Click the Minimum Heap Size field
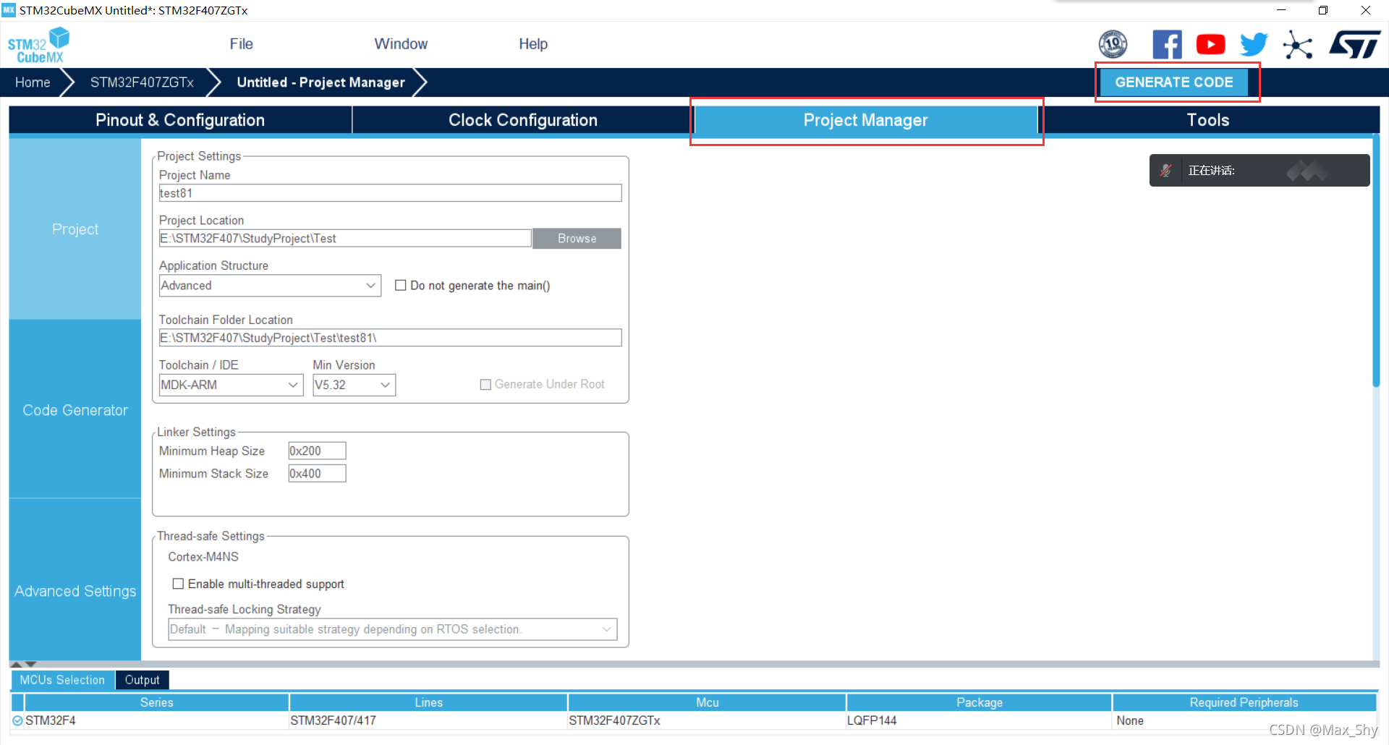The image size is (1389, 745). click(x=317, y=451)
